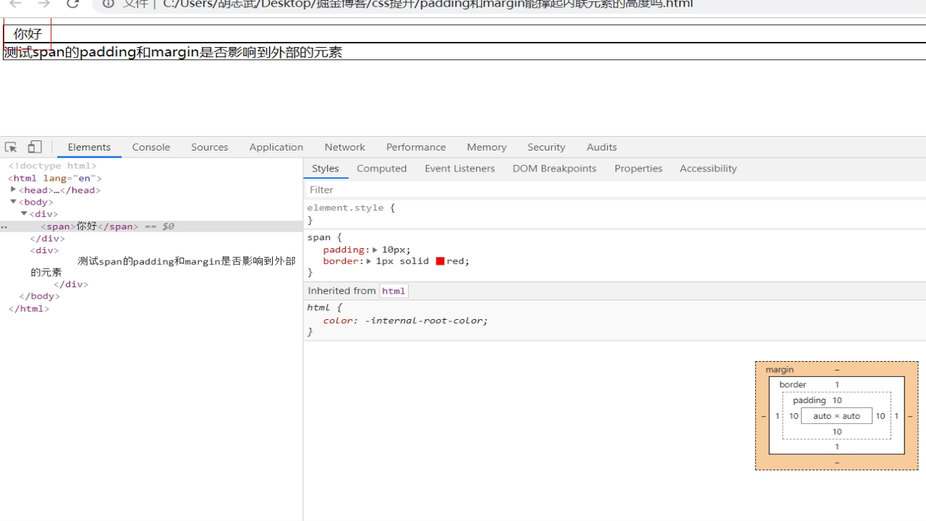Click the border property name in span rule
The width and height of the screenshot is (926, 521).
pyautogui.click(x=341, y=261)
